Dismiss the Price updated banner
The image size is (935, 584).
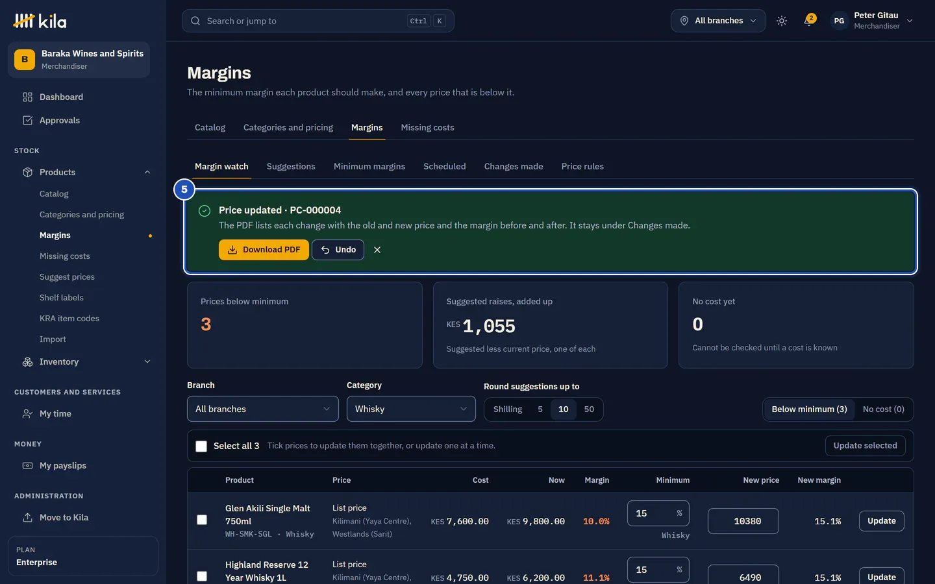377,250
